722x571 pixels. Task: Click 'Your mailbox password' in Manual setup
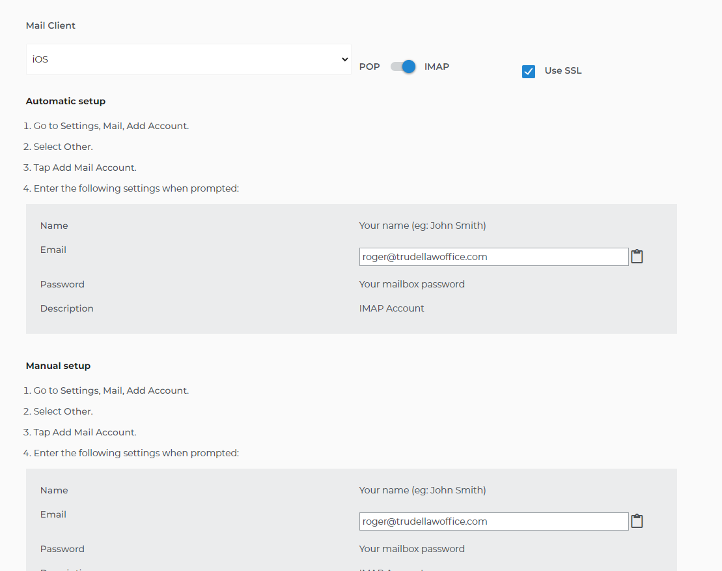[x=411, y=548]
